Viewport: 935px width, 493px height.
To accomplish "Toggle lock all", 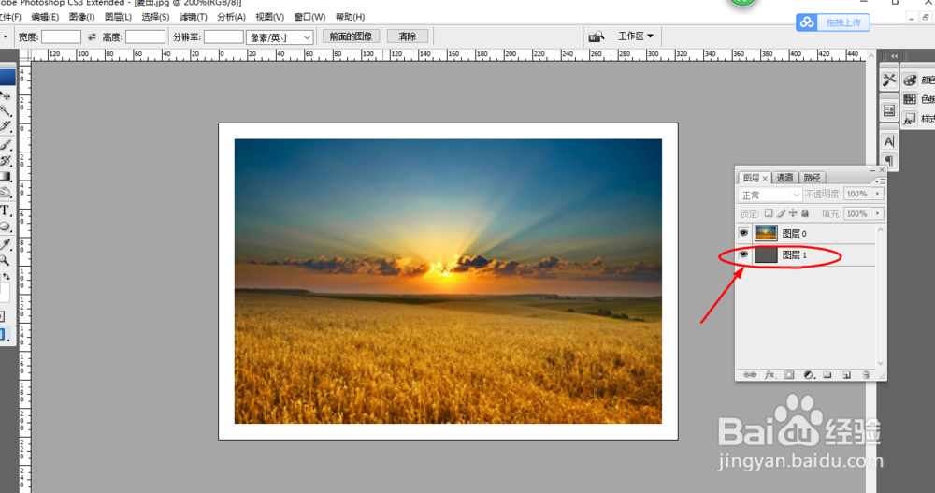I will 806,213.
